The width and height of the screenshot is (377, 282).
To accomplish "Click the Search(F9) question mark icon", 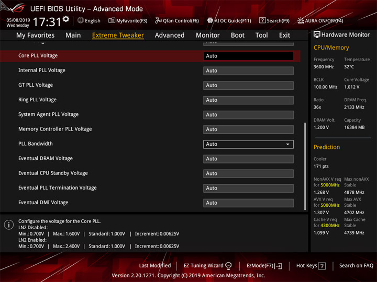I will (x=262, y=20).
